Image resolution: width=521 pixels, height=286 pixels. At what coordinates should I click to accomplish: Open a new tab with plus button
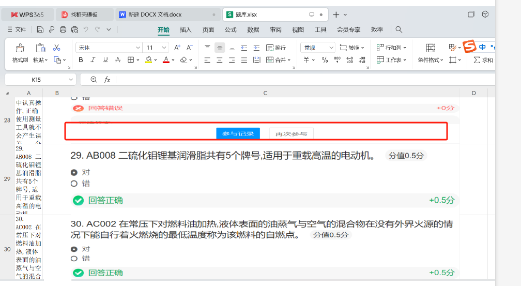coord(336,14)
